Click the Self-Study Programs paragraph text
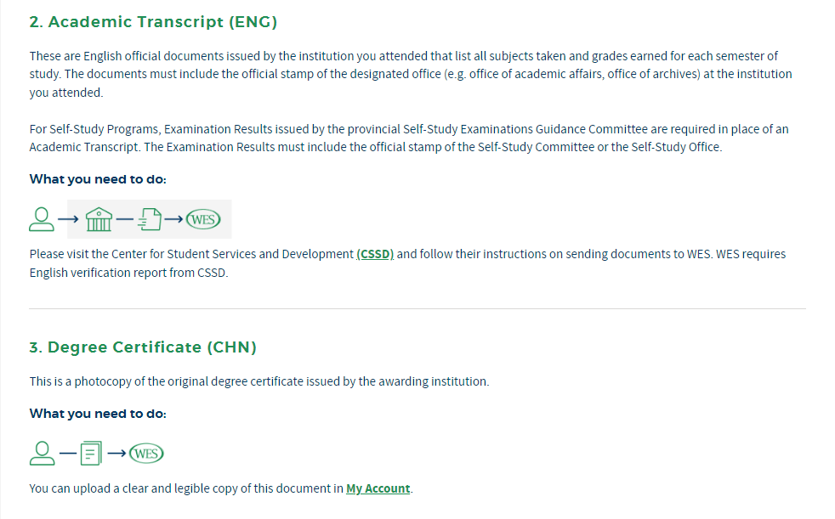 coord(409,138)
